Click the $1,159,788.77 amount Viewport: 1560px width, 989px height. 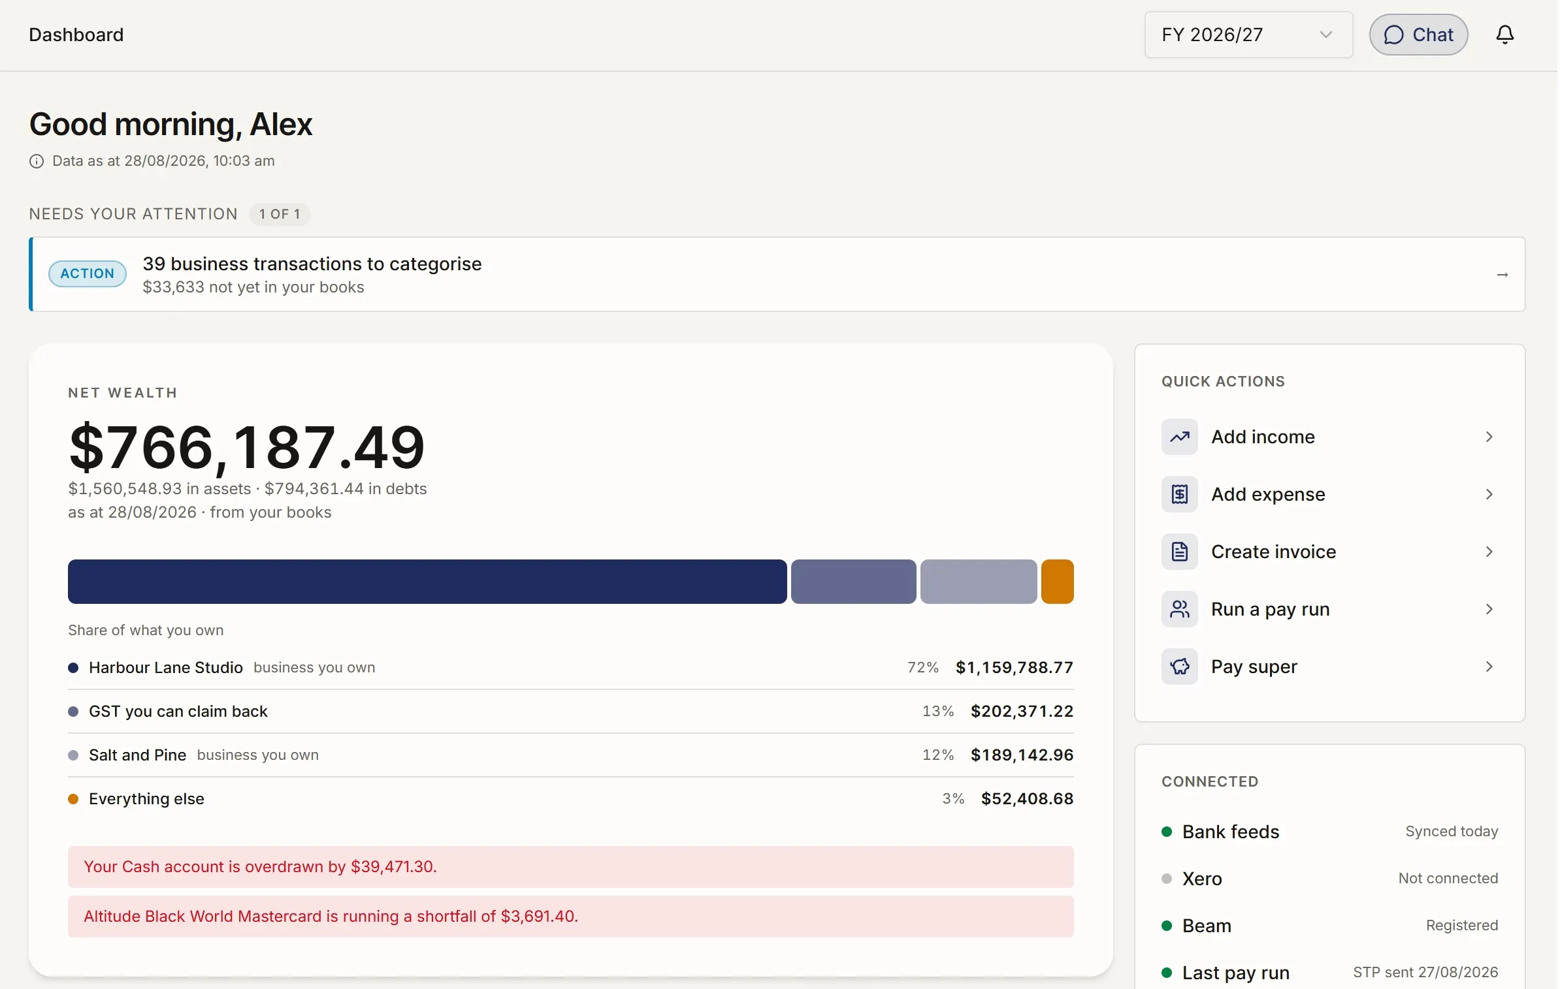click(1014, 668)
